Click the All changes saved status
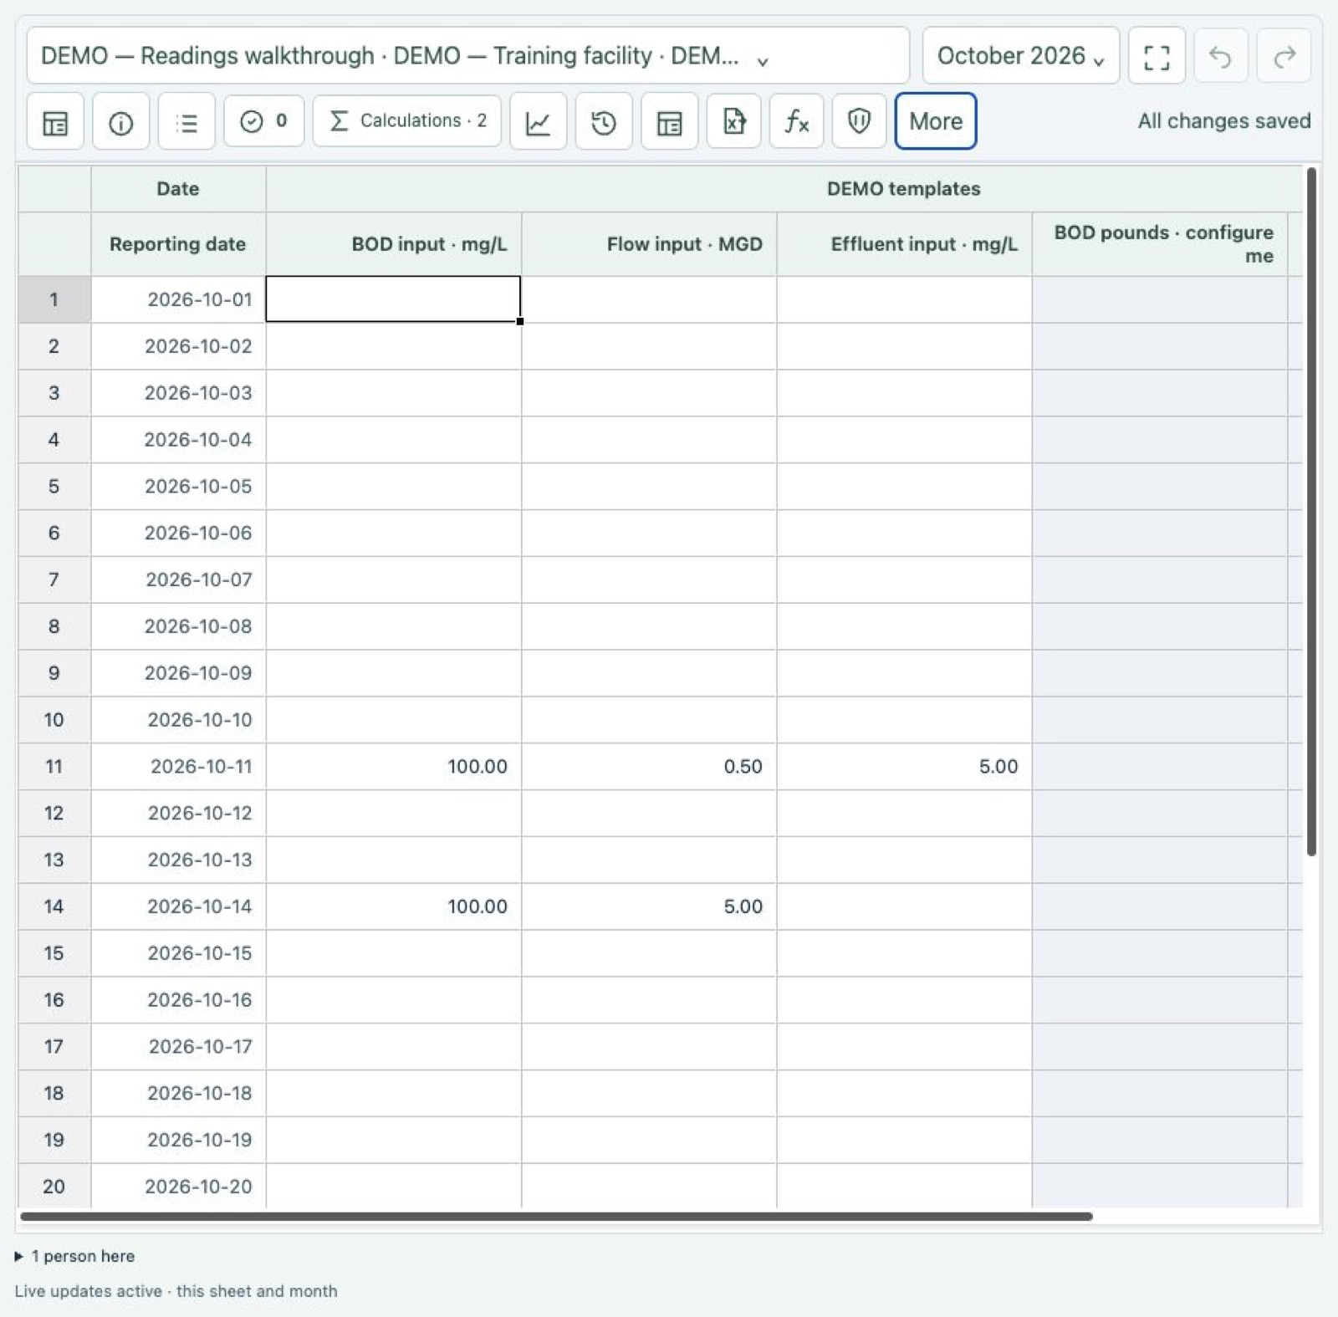The width and height of the screenshot is (1338, 1317). click(x=1223, y=121)
